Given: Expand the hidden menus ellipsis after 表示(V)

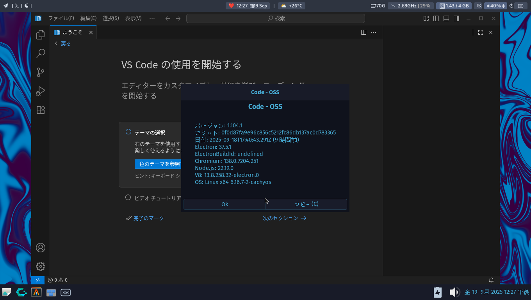Looking at the screenshot, I should [152, 18].
